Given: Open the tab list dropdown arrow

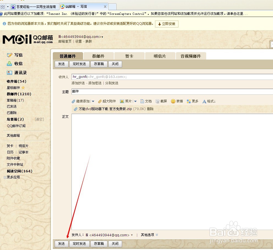Looking at the screenshot, I should (x=8, y=7).
